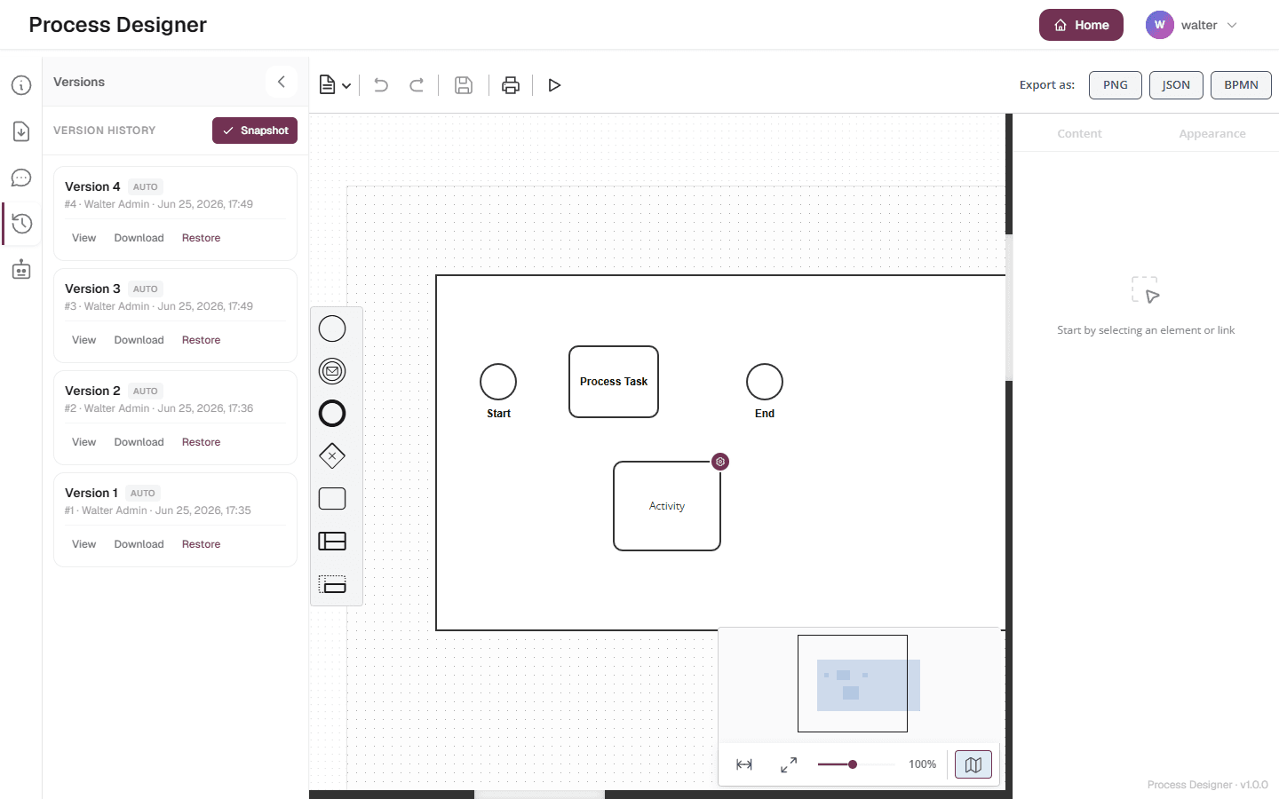1279x799 pixels.
Task: Download Version 2
Action: point(139,442)
